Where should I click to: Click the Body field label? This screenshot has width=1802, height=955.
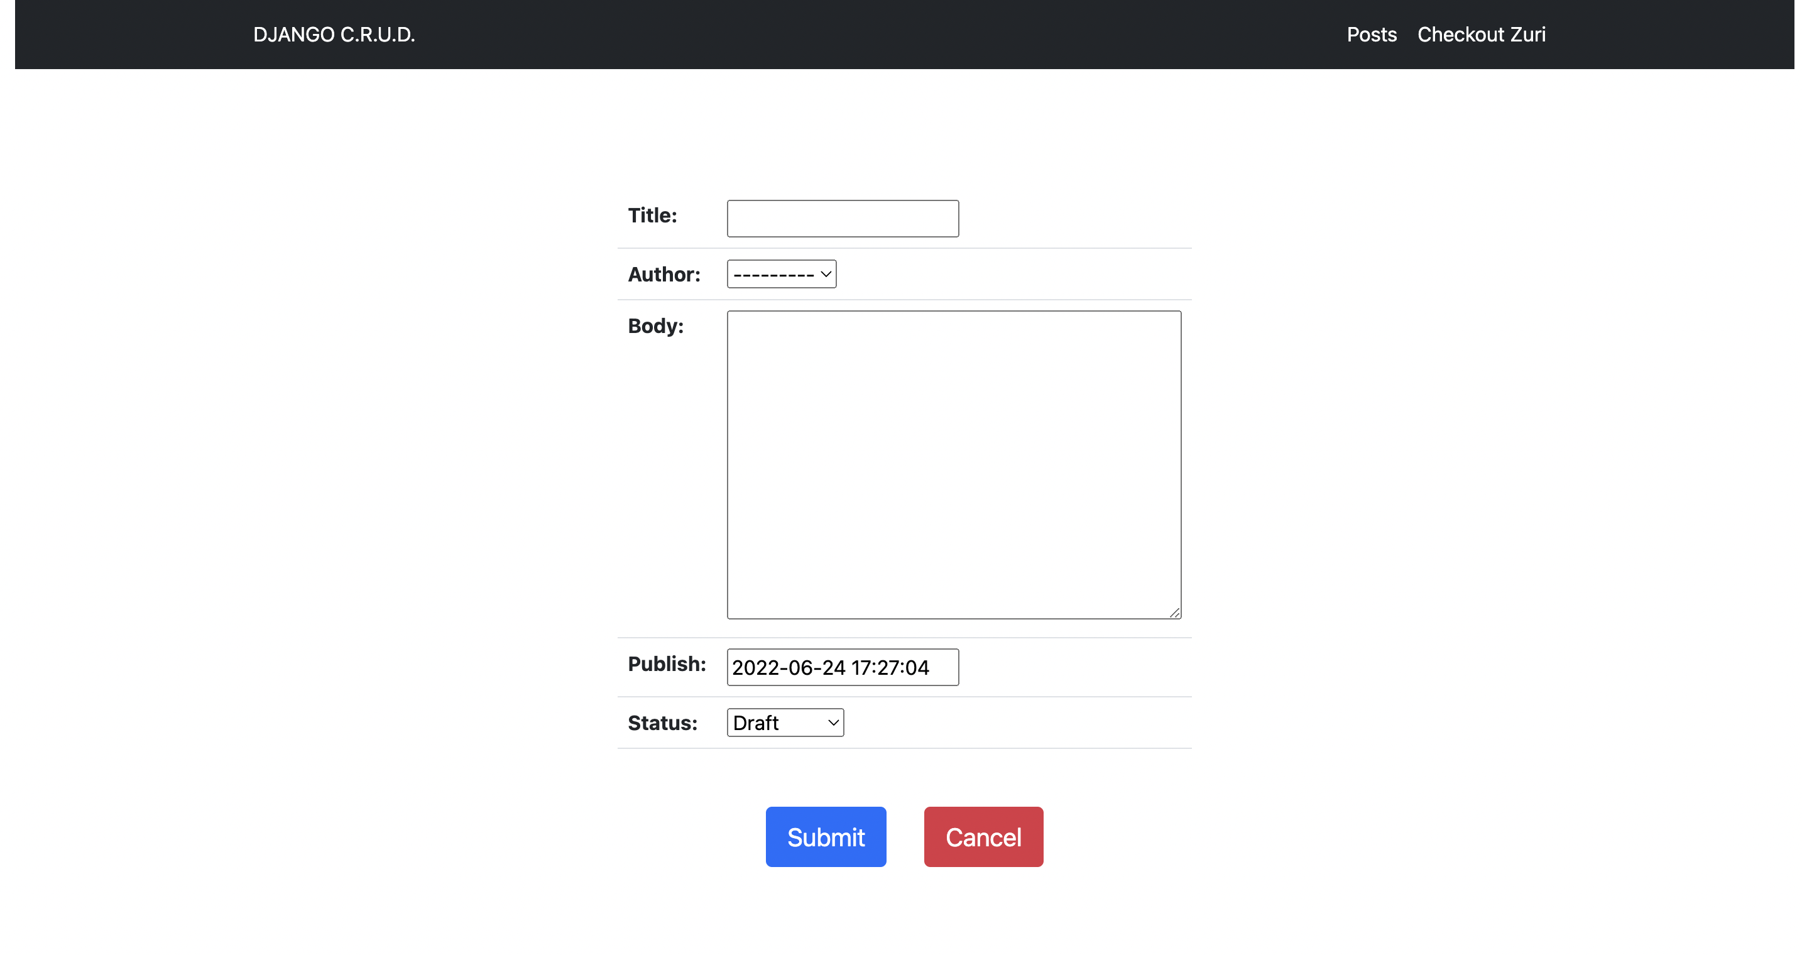[655, 325]
